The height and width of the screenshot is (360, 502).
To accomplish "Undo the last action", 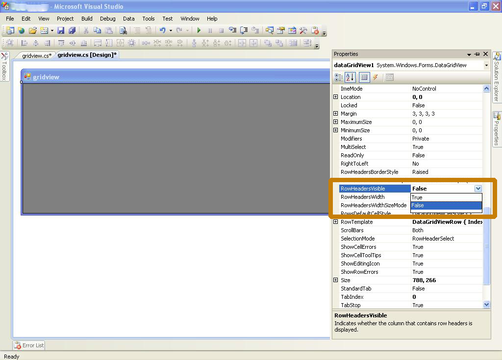I will point(163,30).
